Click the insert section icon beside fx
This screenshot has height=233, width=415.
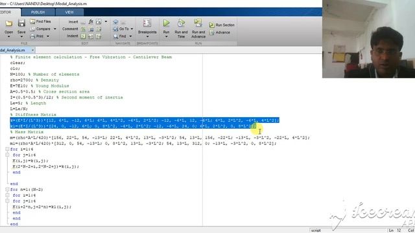coord(99,21)
